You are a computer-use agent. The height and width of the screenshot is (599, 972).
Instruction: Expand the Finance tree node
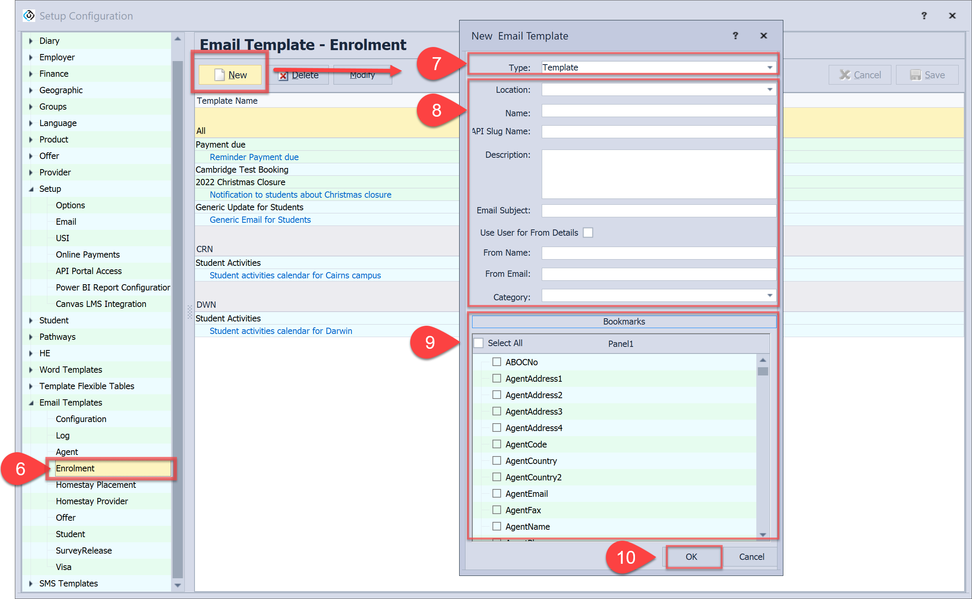pos(31,74)
